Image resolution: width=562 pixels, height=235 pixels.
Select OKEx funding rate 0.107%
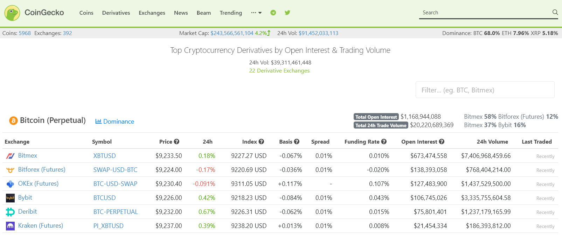click(x=379, y=184)
